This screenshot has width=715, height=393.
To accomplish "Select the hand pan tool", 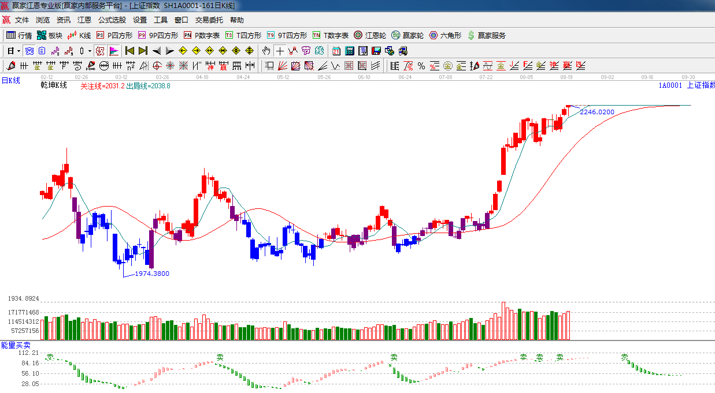I will click(x=266, y=51).
